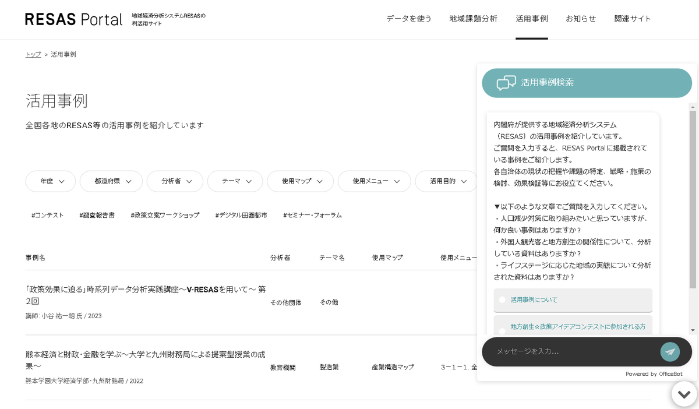Open the 熊本経済と財政・金融を学ぶ case
Viewport: 699px width, 409px height.
click(x=146, y=360)
